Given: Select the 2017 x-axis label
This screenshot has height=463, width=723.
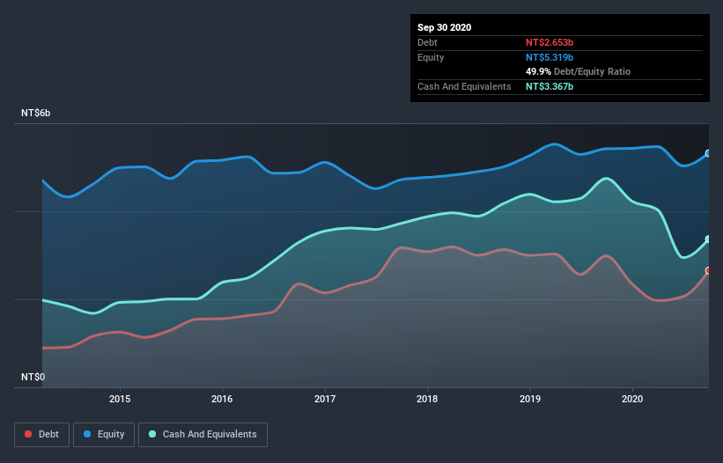Looking at the screenshot, I should (325, 399).
